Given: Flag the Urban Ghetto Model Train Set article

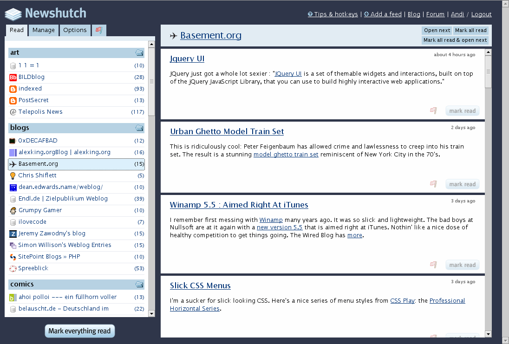Looking at the screenshot, I should coord(433,184).
